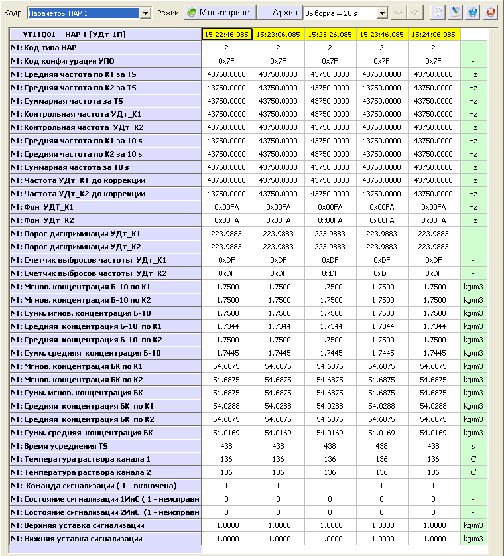504x556 pixels.
Task: Click the refresh icon in toolbar
Action: (x=439, y=13)
